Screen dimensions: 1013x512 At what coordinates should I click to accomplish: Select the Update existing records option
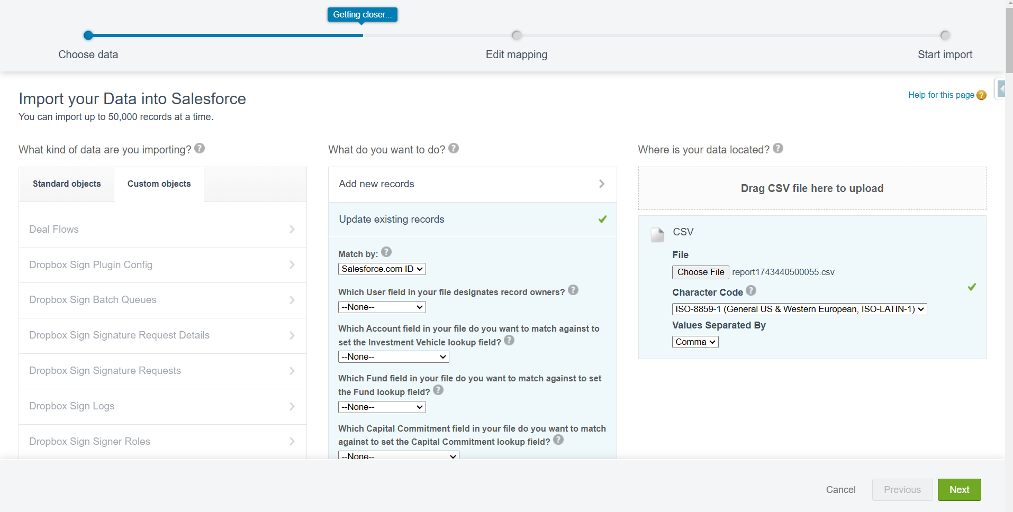(x=473, y=219)
